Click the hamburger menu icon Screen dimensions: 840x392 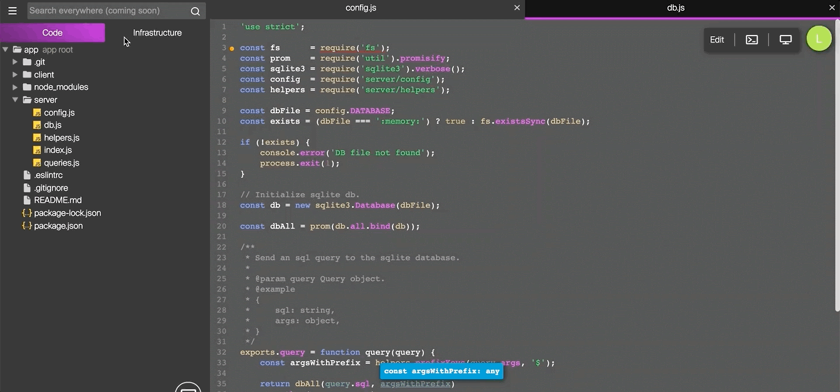coord(12,10)
